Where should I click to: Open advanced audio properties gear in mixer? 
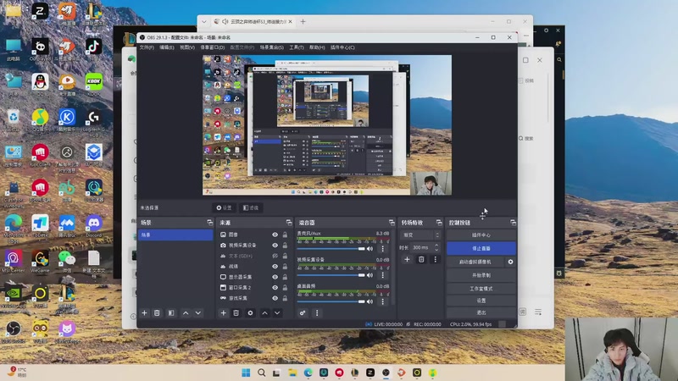pyautogui.click(x=303, y=312)
